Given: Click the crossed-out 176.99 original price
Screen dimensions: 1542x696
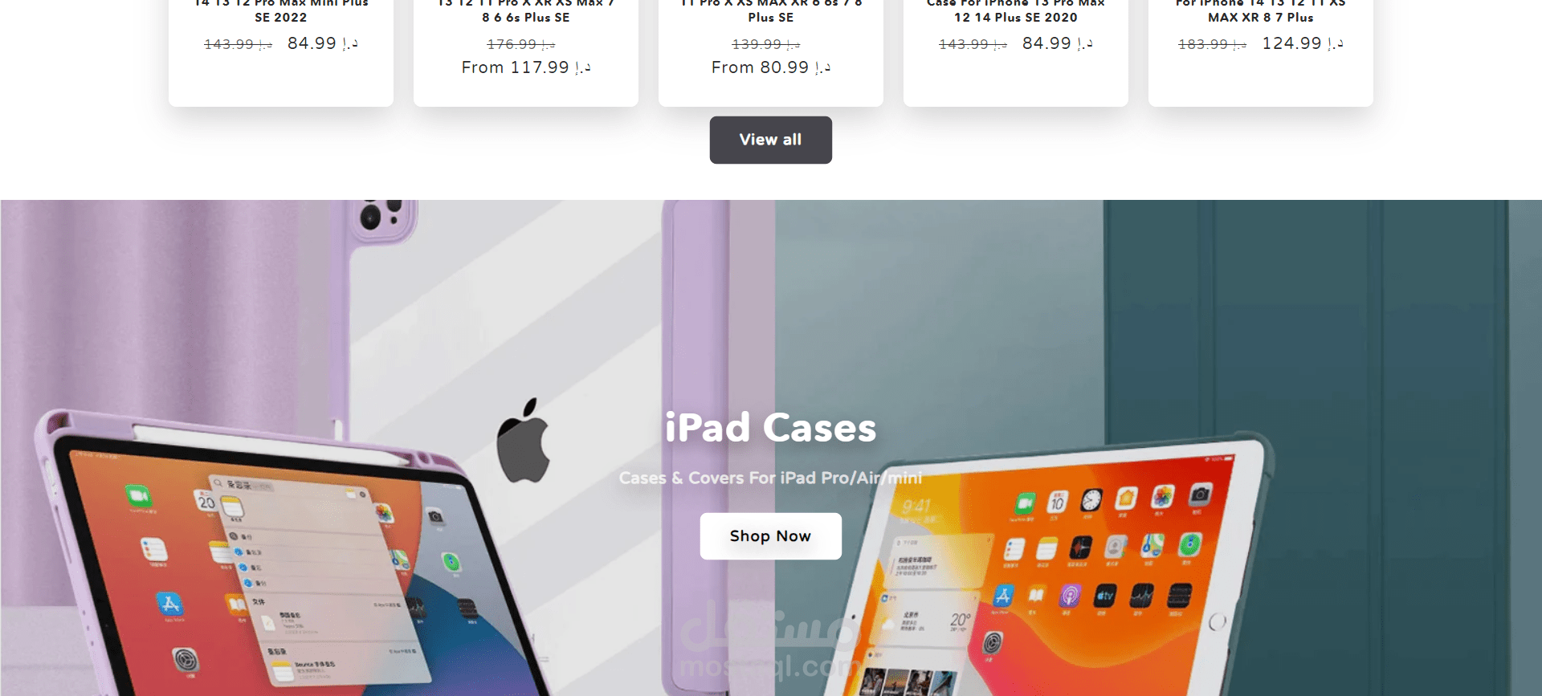Looking at the screenshot, I should 521,44.
